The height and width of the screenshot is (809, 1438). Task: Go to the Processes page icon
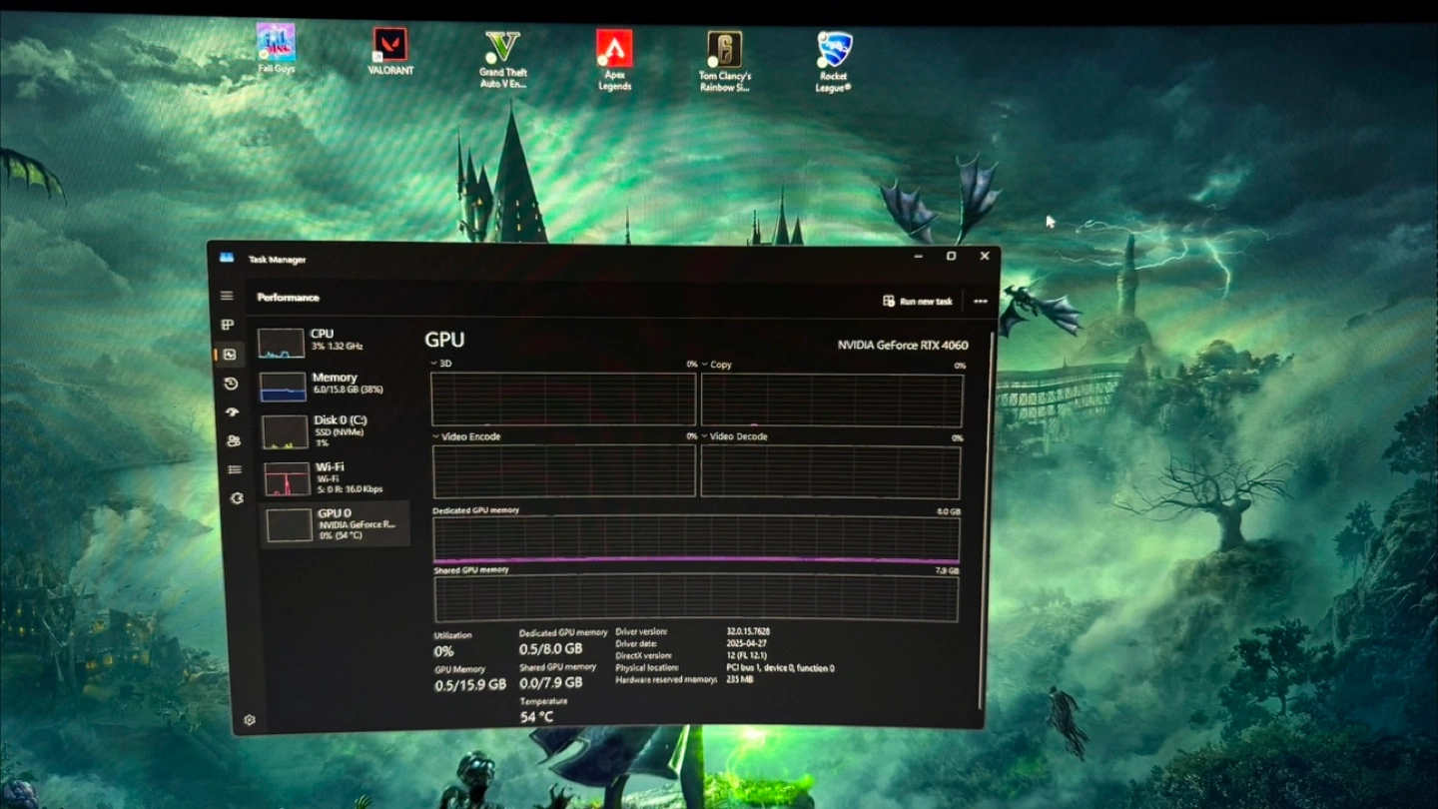pyautogui.click(x=228, y=325)
